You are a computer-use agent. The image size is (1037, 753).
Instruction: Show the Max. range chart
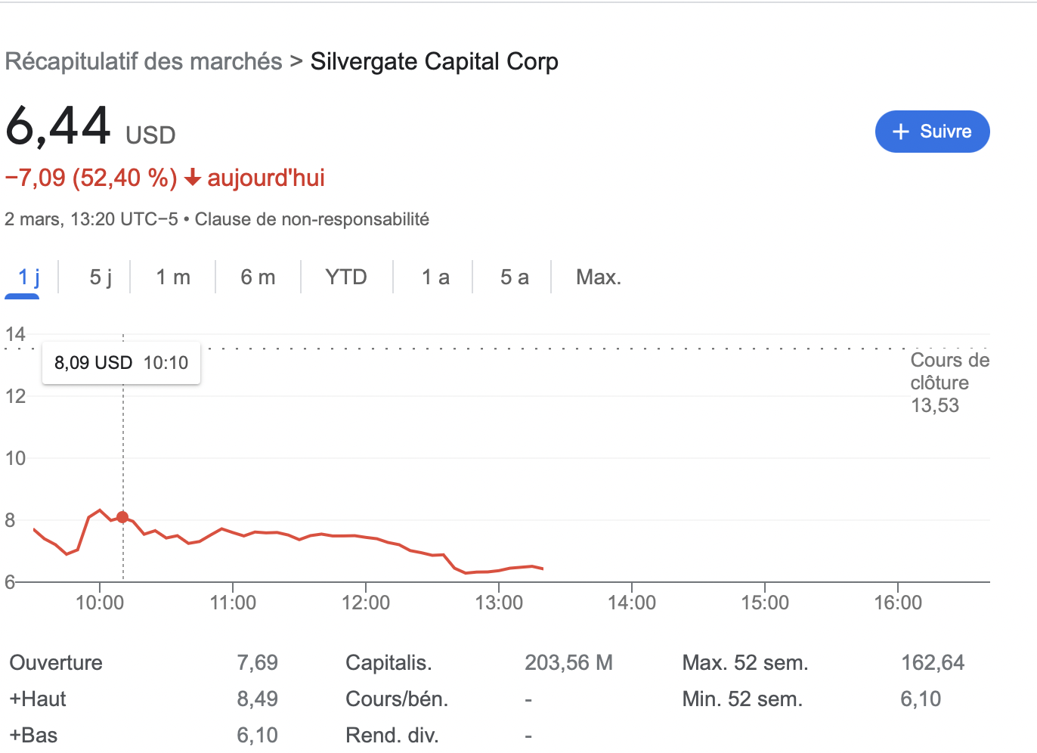coord(599,277)
